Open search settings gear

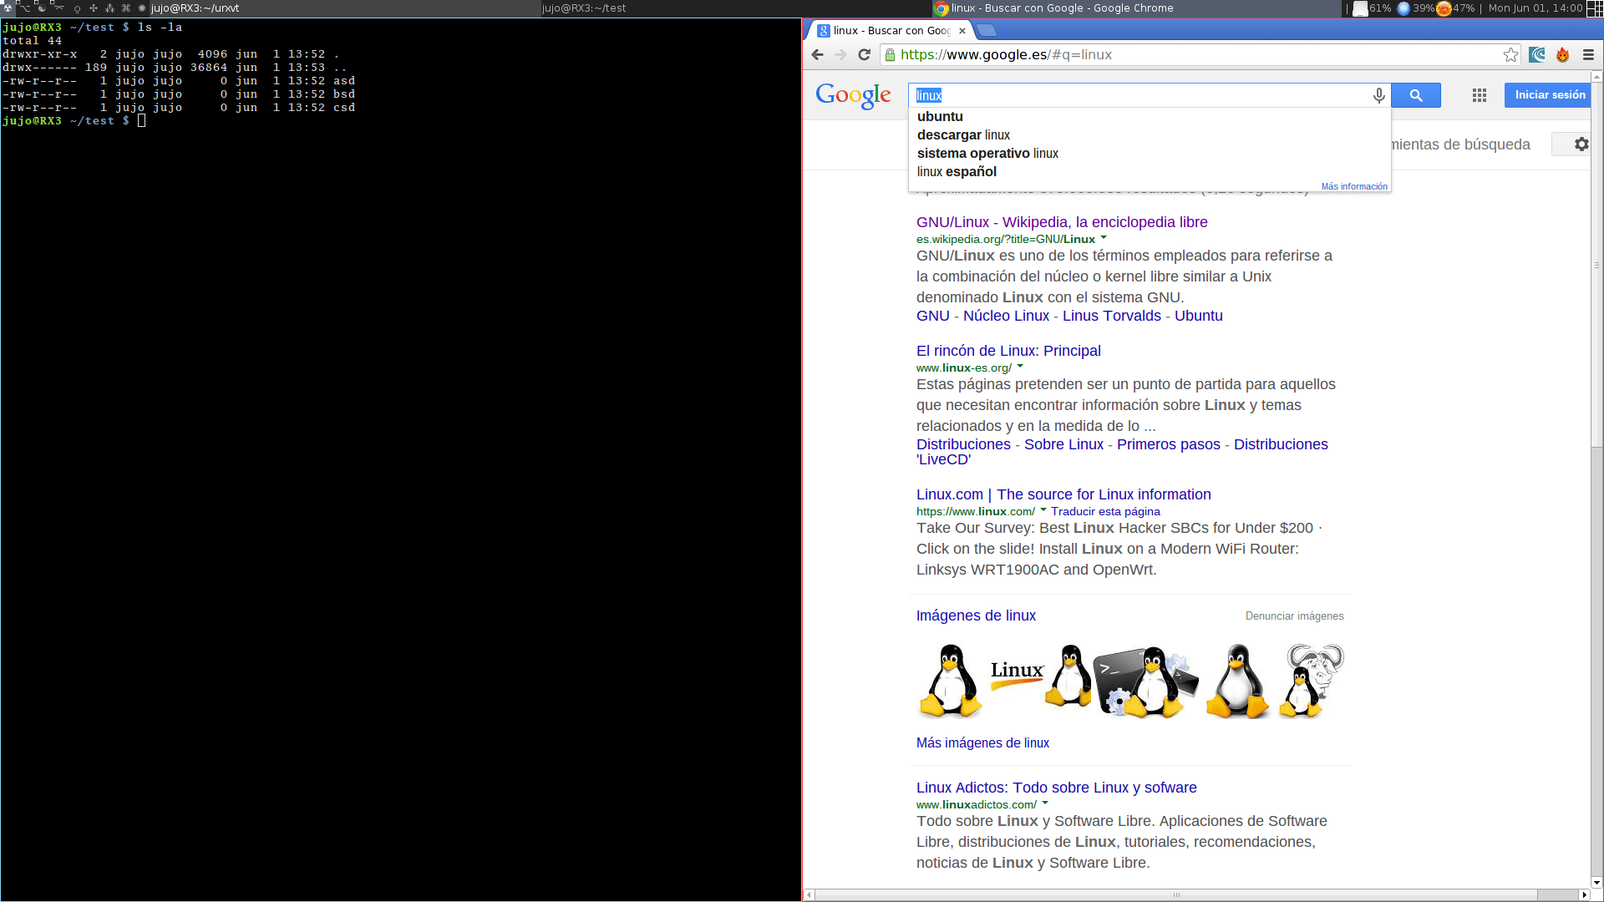click(x=1581, y=144)
